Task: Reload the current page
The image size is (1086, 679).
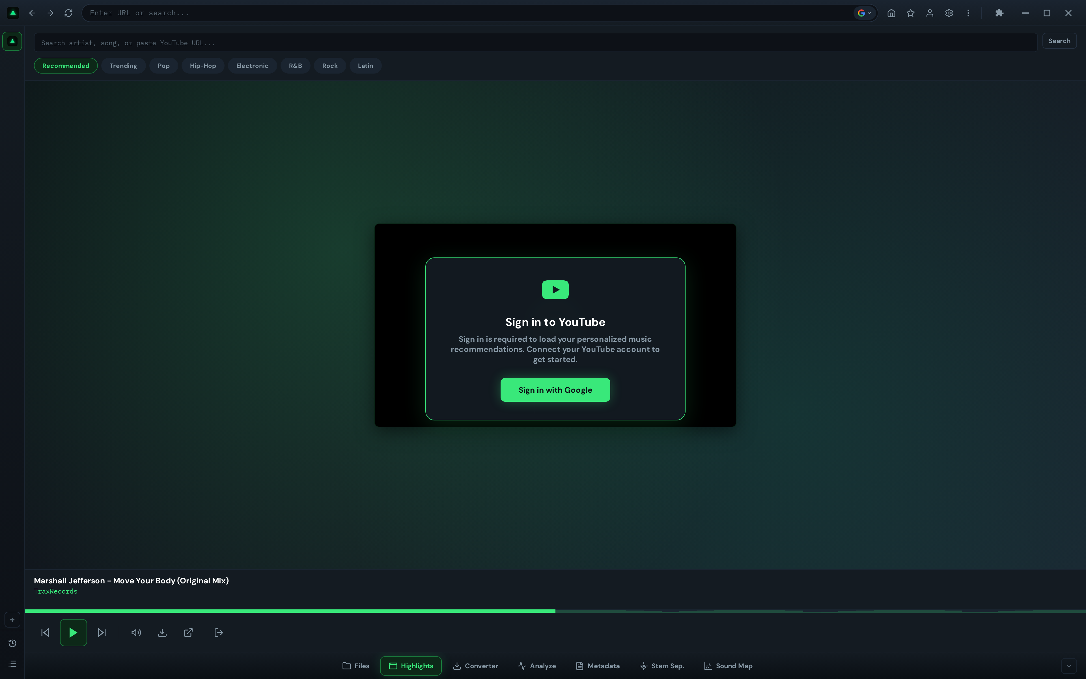Action: [68, 13]
